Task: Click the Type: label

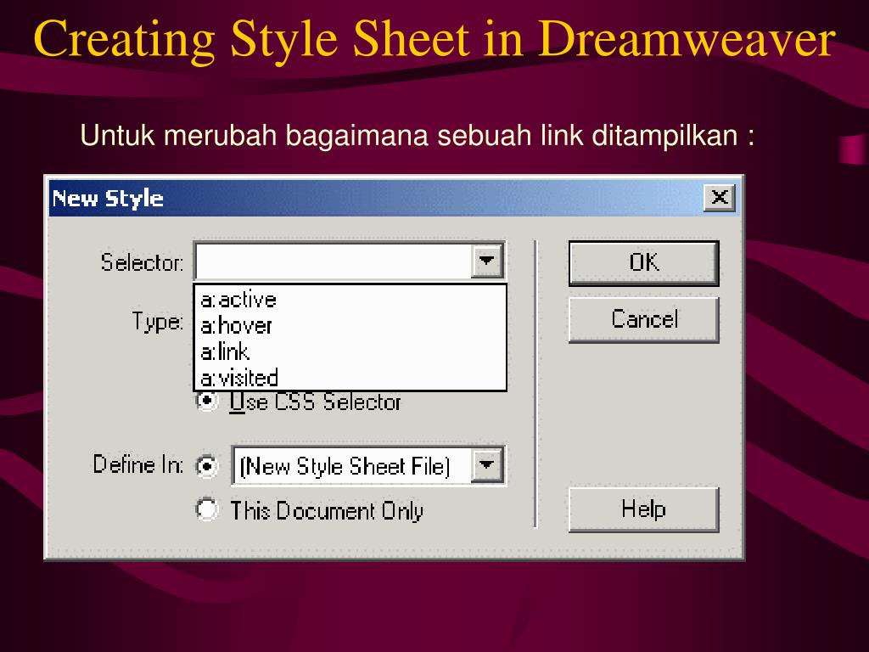Action: (157, 322)
